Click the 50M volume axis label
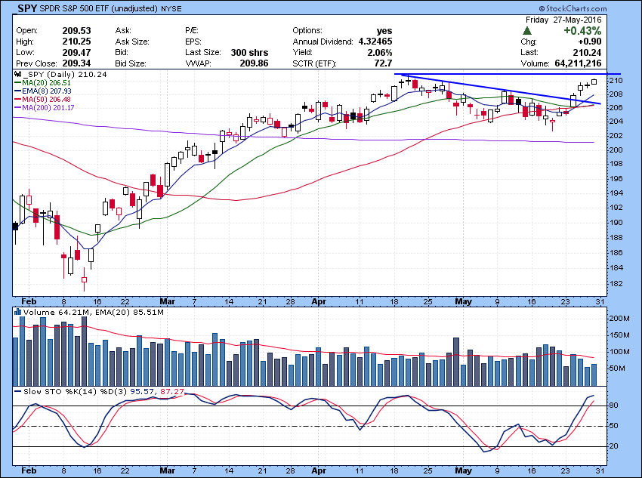Screen dimensions: 642x478 617,369
